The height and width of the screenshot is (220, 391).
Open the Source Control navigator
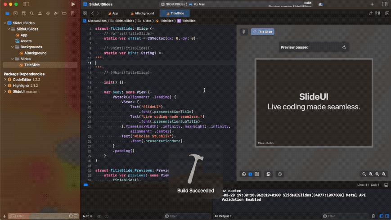click(15, 13)
